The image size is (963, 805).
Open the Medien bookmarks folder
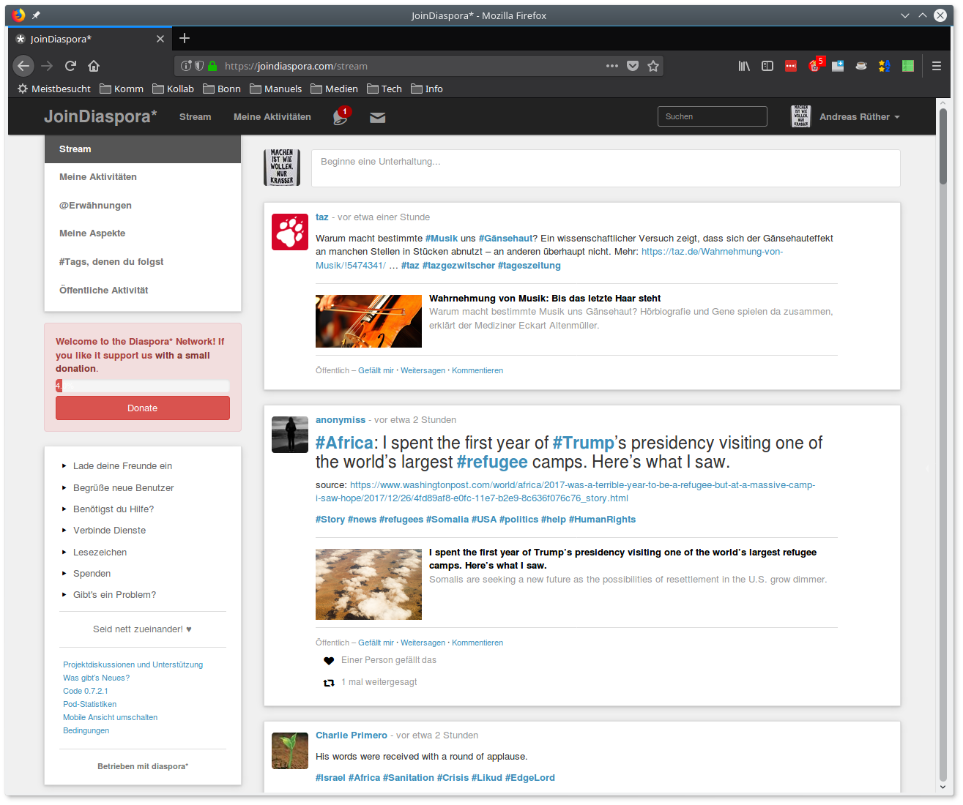point(334,89)
